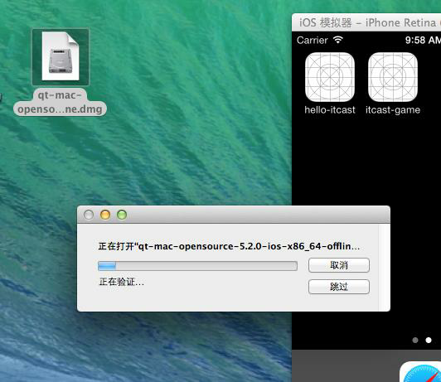The height and width of the screenshot is (382, 441).
Task: Click the Carrier label in simulator status bar
Action: pyautogui.click(x=313, y=41)
